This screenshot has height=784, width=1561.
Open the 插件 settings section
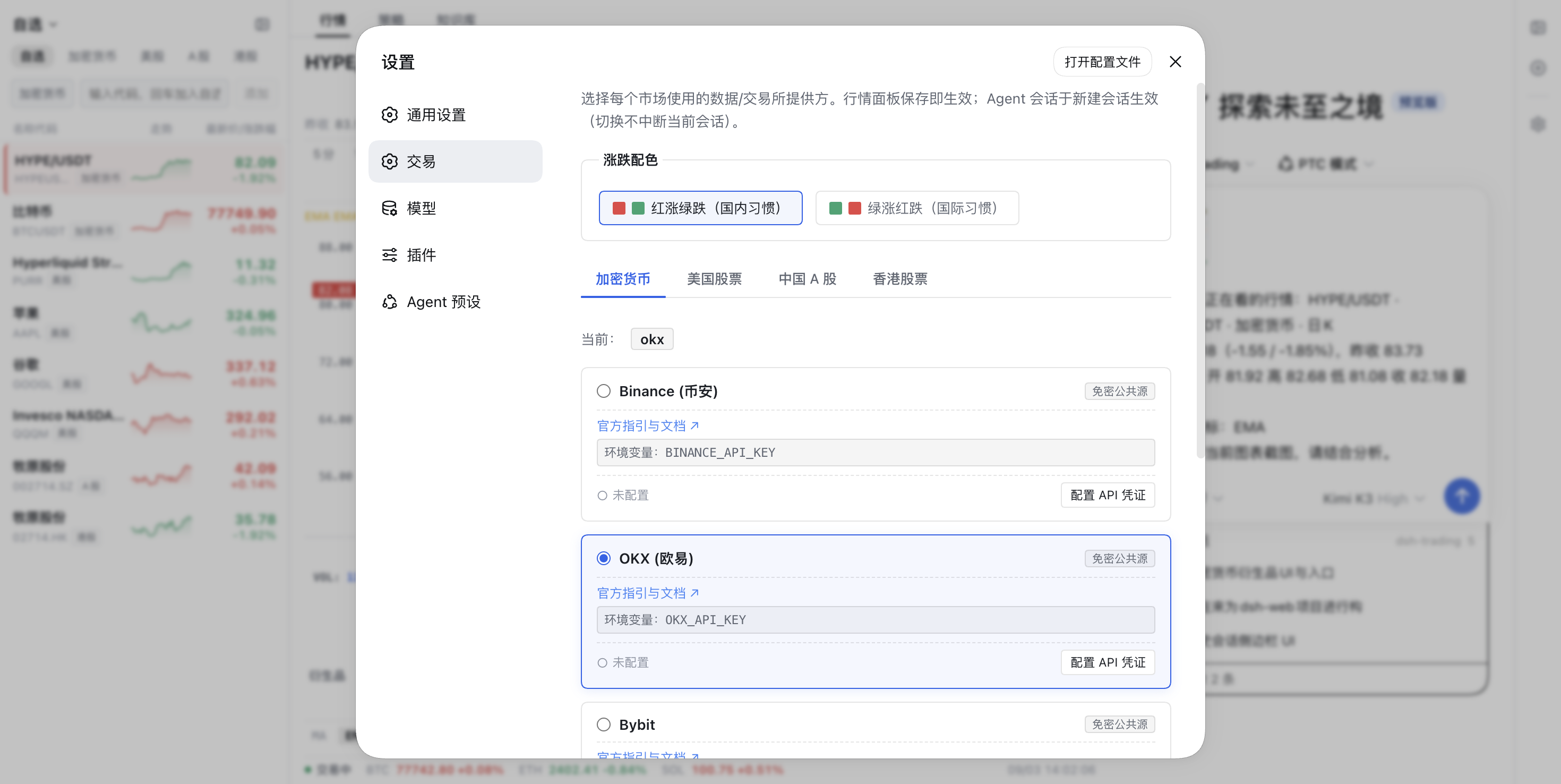455,254
